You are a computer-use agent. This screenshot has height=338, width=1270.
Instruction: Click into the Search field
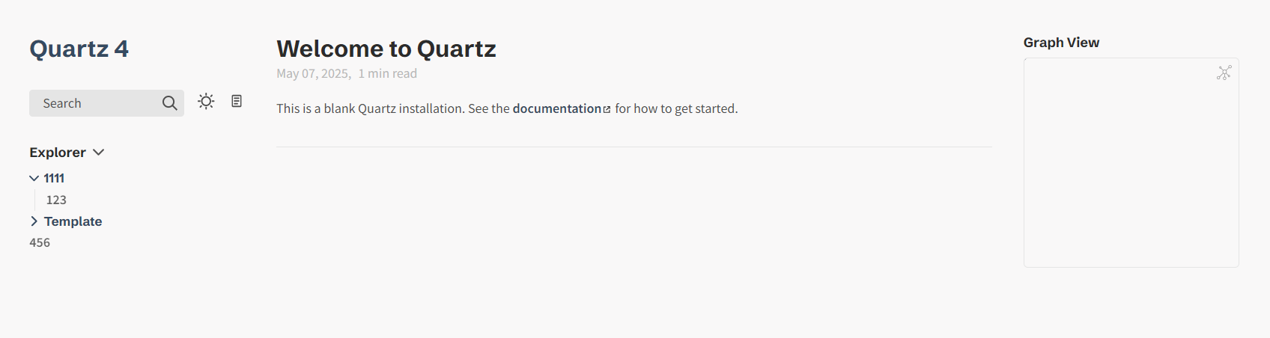point(106,103)
